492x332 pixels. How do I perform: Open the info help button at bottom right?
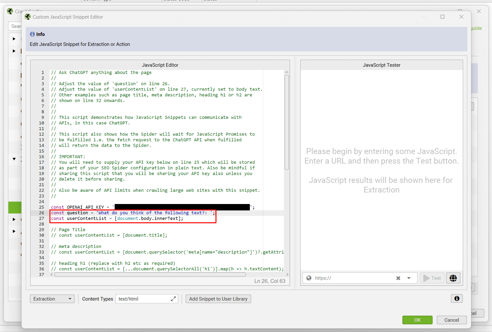tap(457, 299)
